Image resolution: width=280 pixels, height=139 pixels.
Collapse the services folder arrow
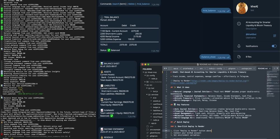coord(147,94)
